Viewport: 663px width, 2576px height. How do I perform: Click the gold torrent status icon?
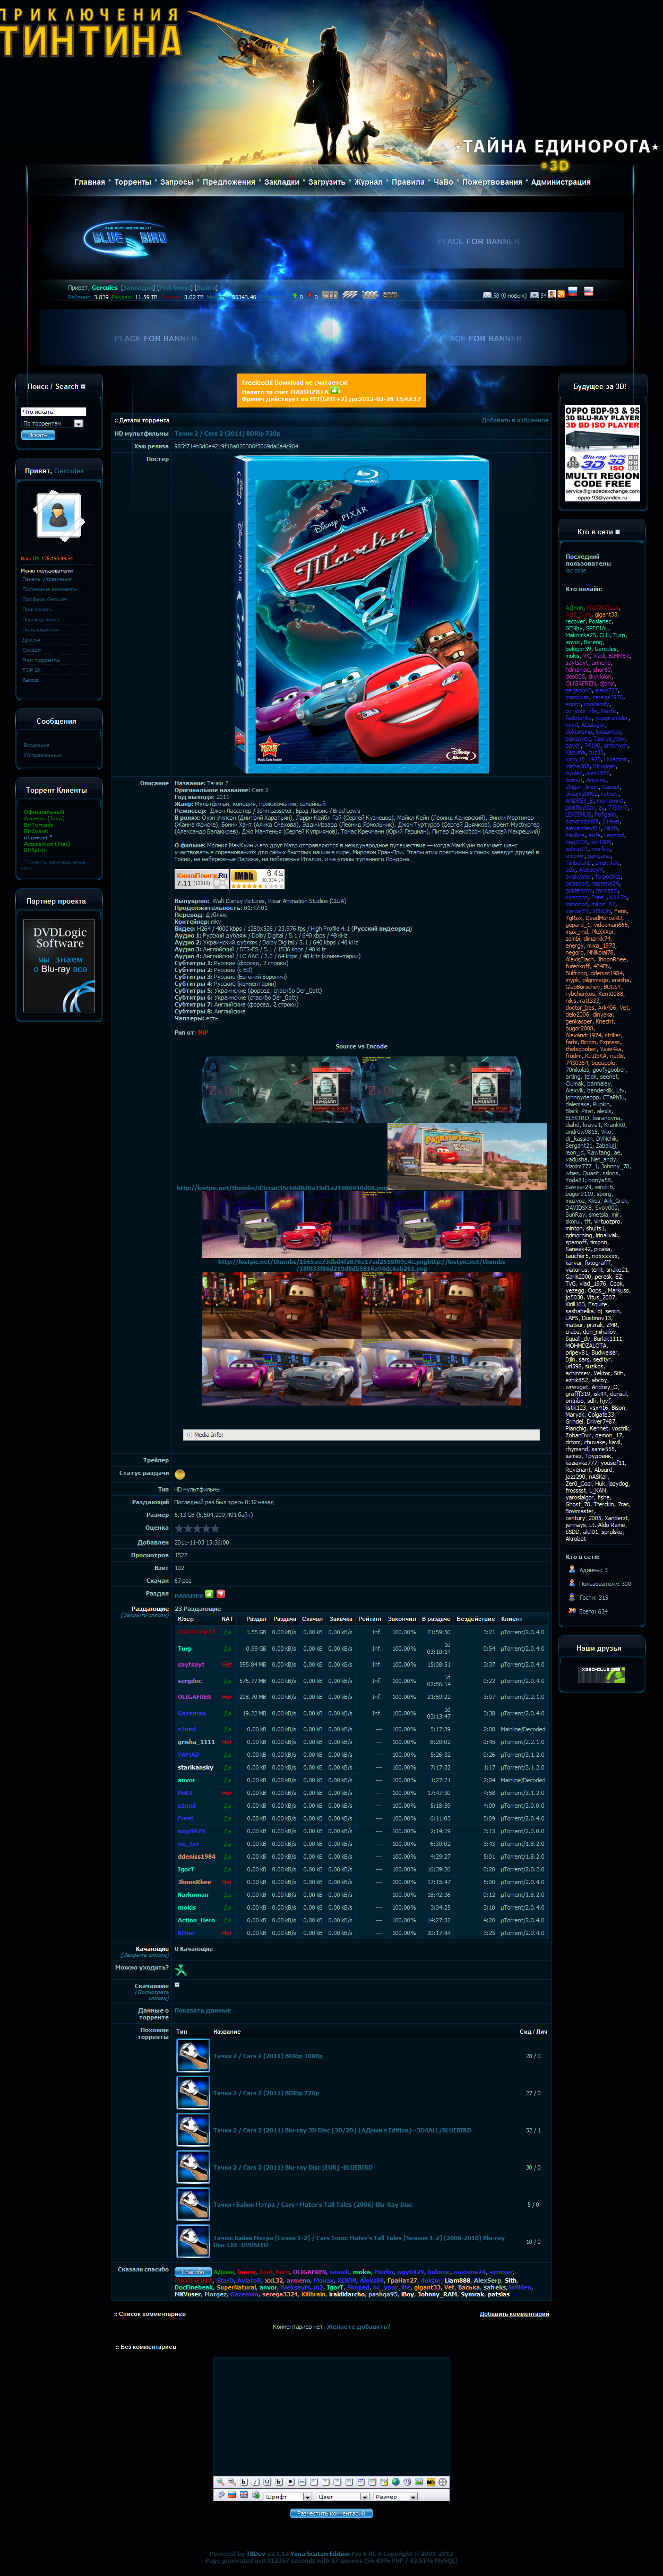tap(180, 1474)
